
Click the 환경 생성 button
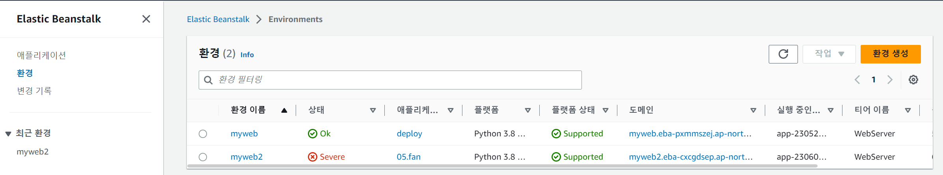(891, 54)
